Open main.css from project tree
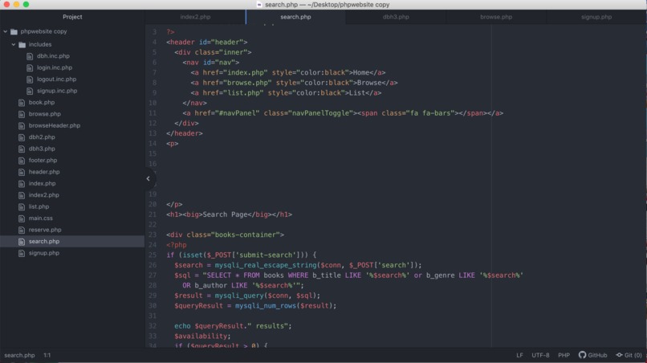Screen dimensions: 647x363 (40, 218)
